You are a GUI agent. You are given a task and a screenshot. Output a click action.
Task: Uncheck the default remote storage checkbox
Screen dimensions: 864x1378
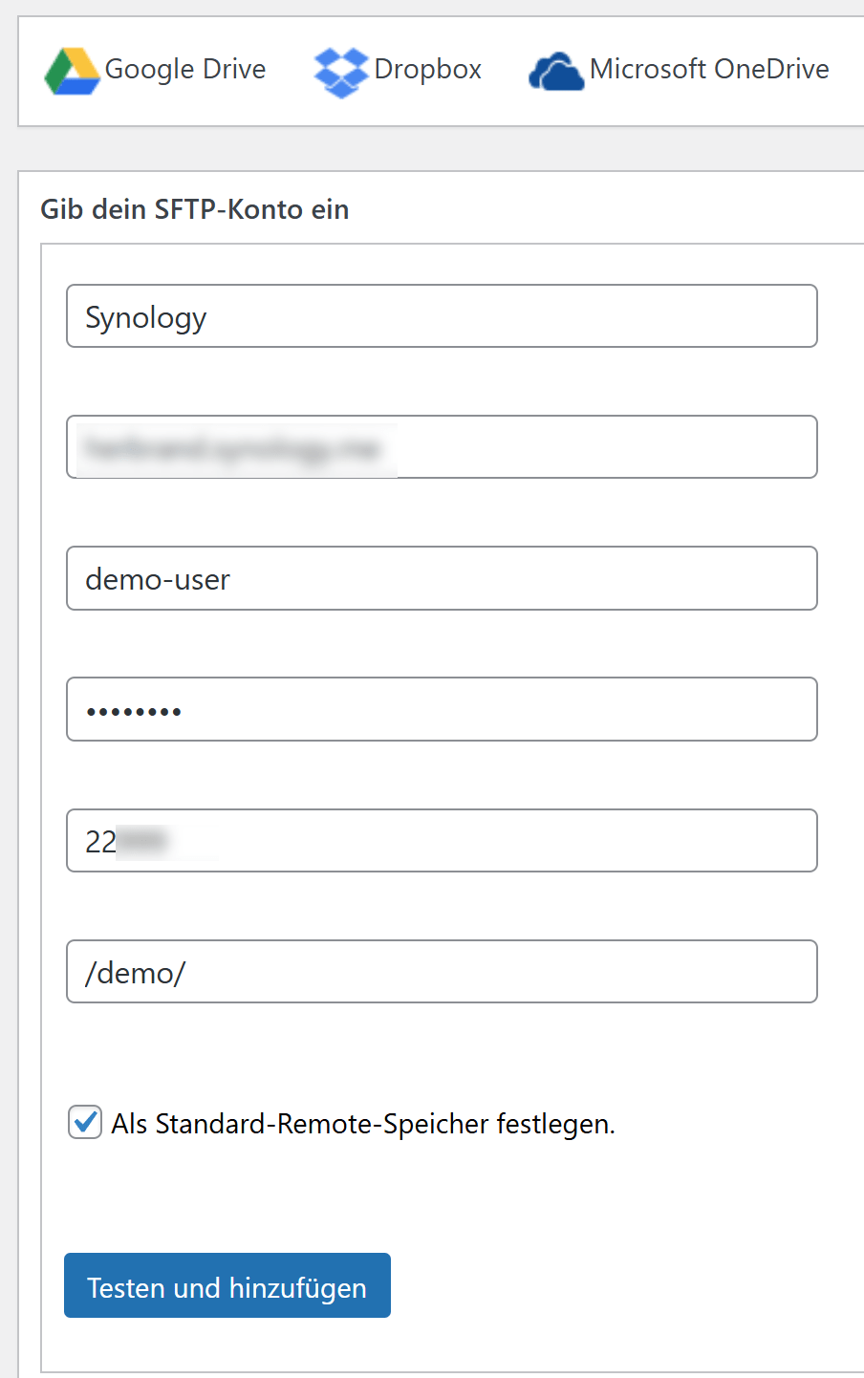pyautogui.click(x=85, y=1123)
